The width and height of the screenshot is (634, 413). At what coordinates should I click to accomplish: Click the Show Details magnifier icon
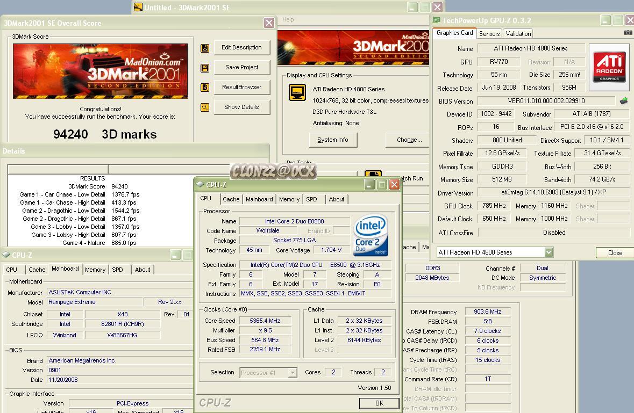[205, 107]
